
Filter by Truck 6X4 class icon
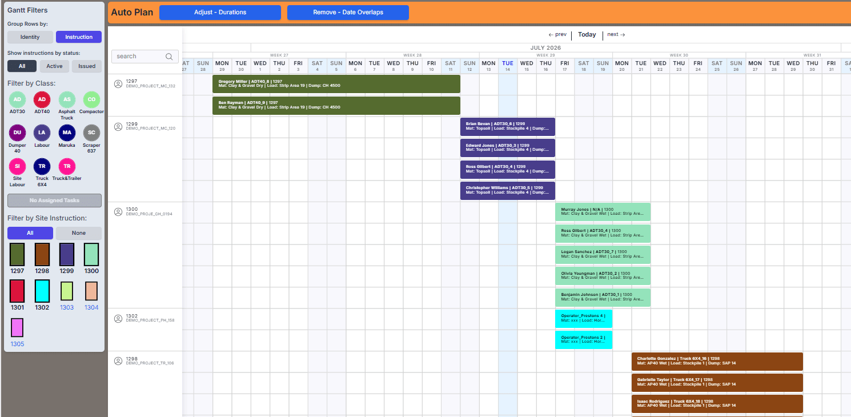(x=42, y=166)
